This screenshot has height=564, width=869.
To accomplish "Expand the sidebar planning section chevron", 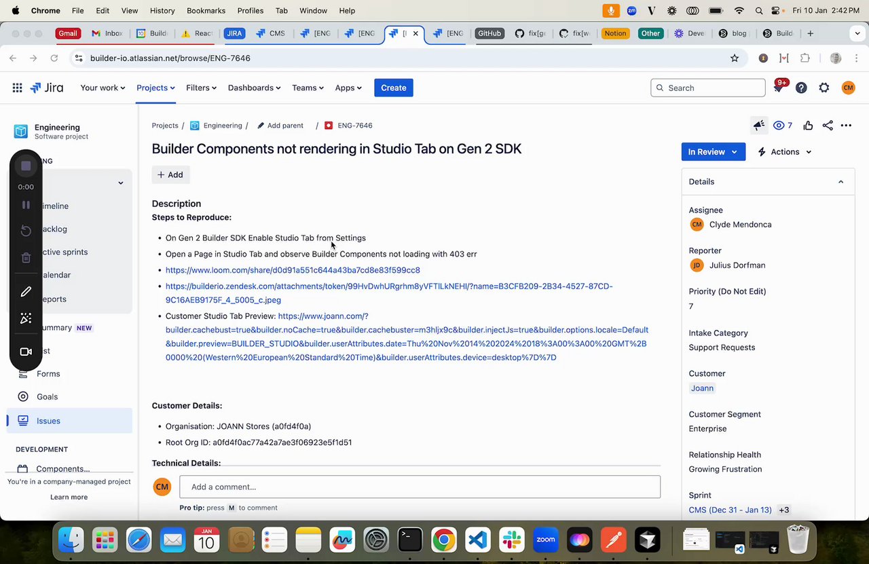I will (121, 183).
